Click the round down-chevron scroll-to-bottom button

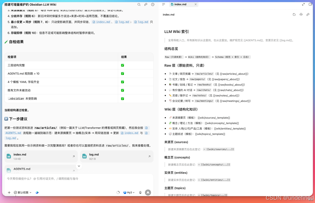point(79,166)
